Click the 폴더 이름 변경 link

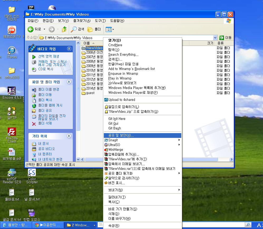(x=49, y=90)
